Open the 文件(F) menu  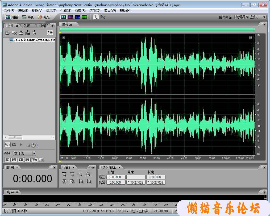tap(9, 11)
